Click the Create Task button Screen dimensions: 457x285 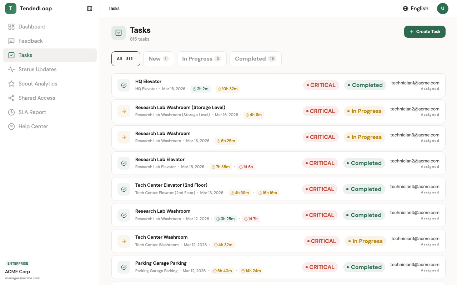pos(425,32)
